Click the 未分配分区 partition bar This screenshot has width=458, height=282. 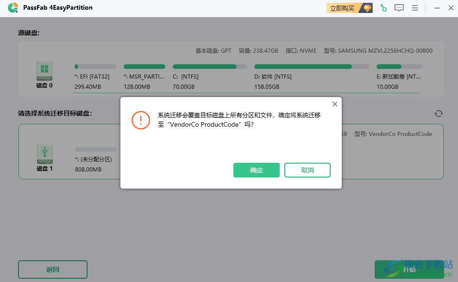point(96,149)
